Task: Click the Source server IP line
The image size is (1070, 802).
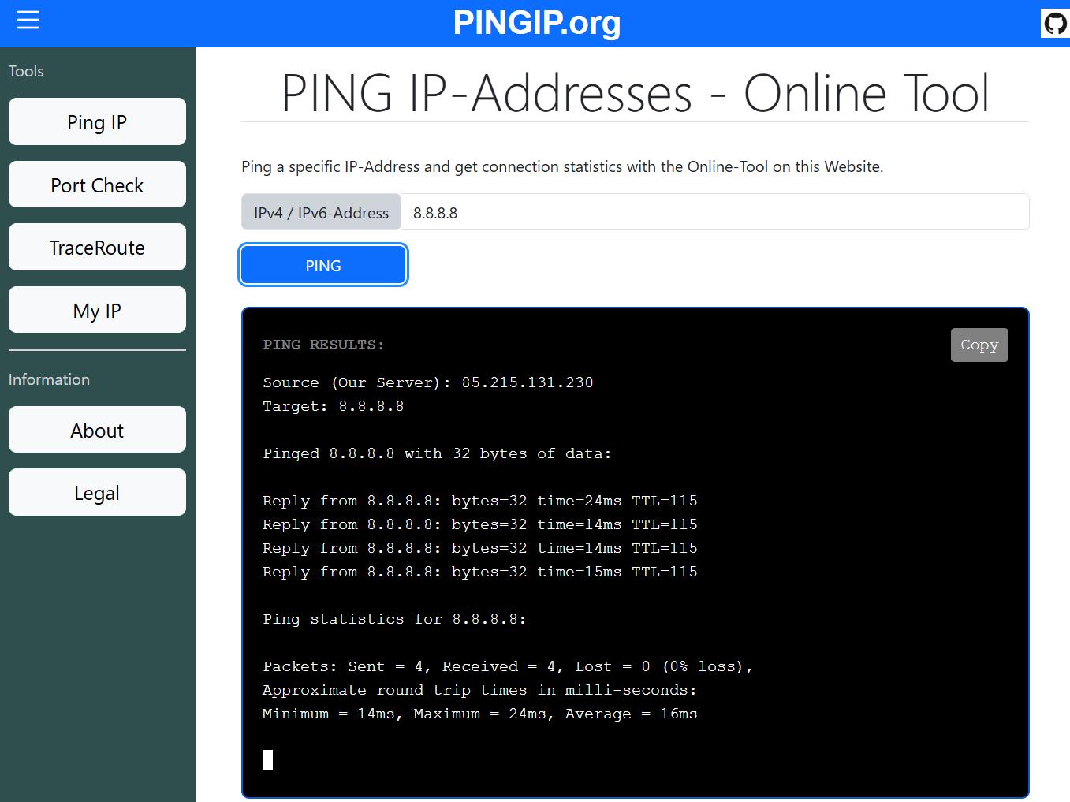Action: pyautogui.click(x=427, y=382)
